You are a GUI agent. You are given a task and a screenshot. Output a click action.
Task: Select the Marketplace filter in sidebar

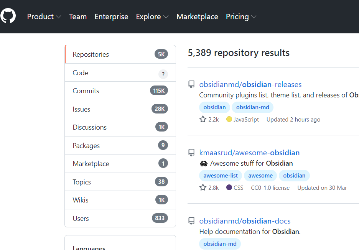[120, 163]
